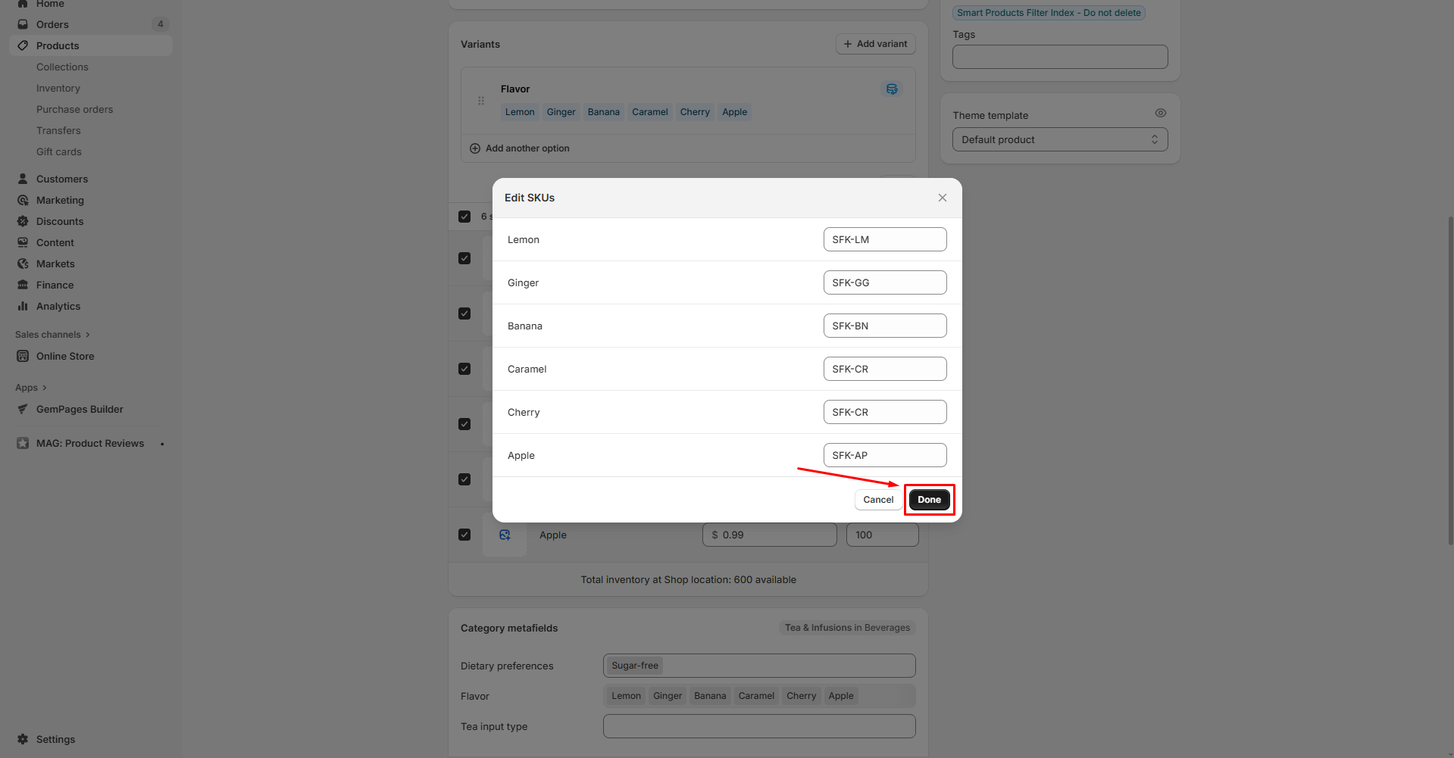1454x758 pixels.
Task: Click the Cherry SKU input field
Action: (x=885, y=412)
